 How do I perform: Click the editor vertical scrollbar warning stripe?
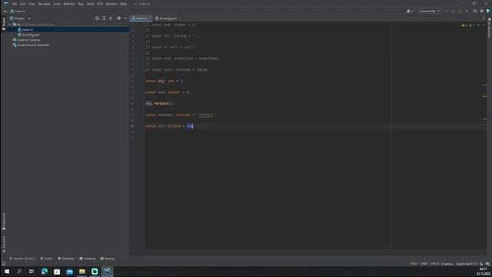tap(484, 96)
